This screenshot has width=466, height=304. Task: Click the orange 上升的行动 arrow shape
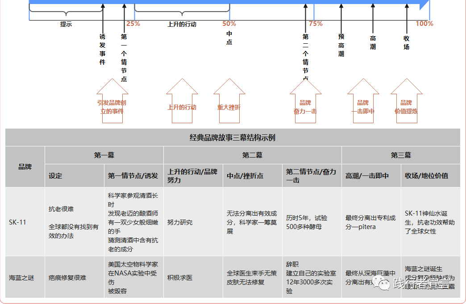(182, 101)
